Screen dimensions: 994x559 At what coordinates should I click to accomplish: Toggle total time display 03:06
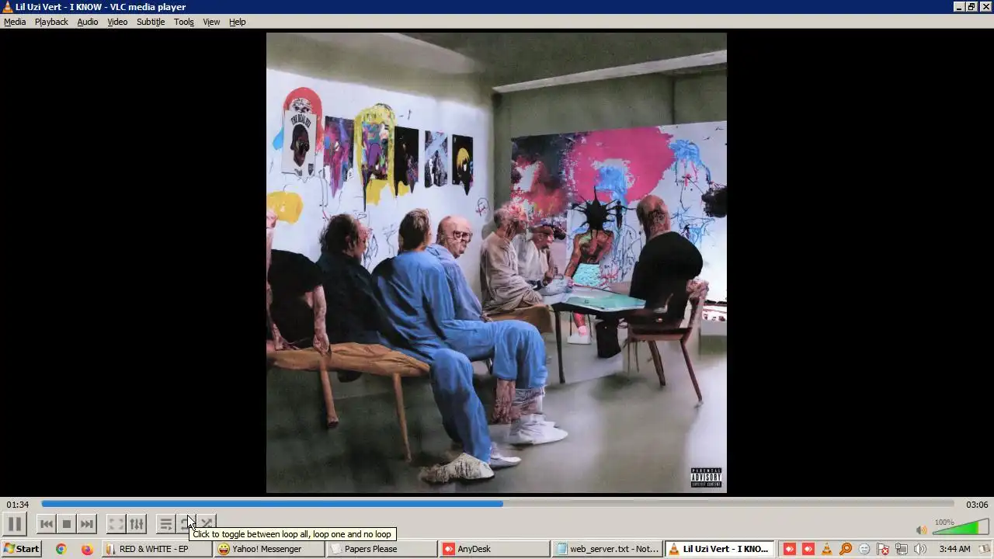tap(977, 505)
